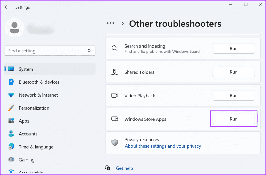
Task: Select System in the sidebar
Action: [50, 69]
